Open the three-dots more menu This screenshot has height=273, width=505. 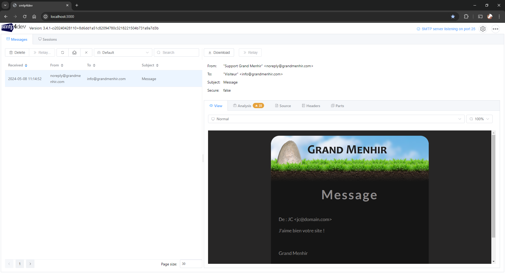496,29
